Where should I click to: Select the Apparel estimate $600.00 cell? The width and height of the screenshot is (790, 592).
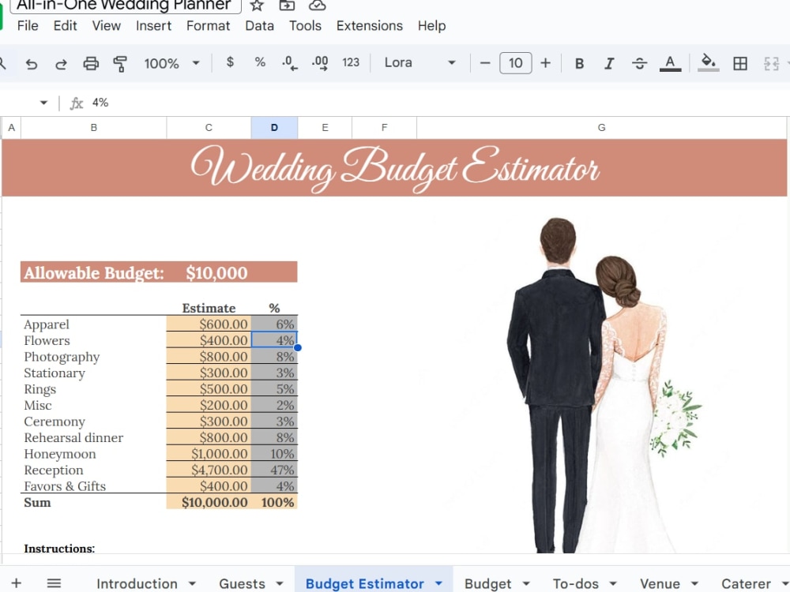[x=209, y=324]
